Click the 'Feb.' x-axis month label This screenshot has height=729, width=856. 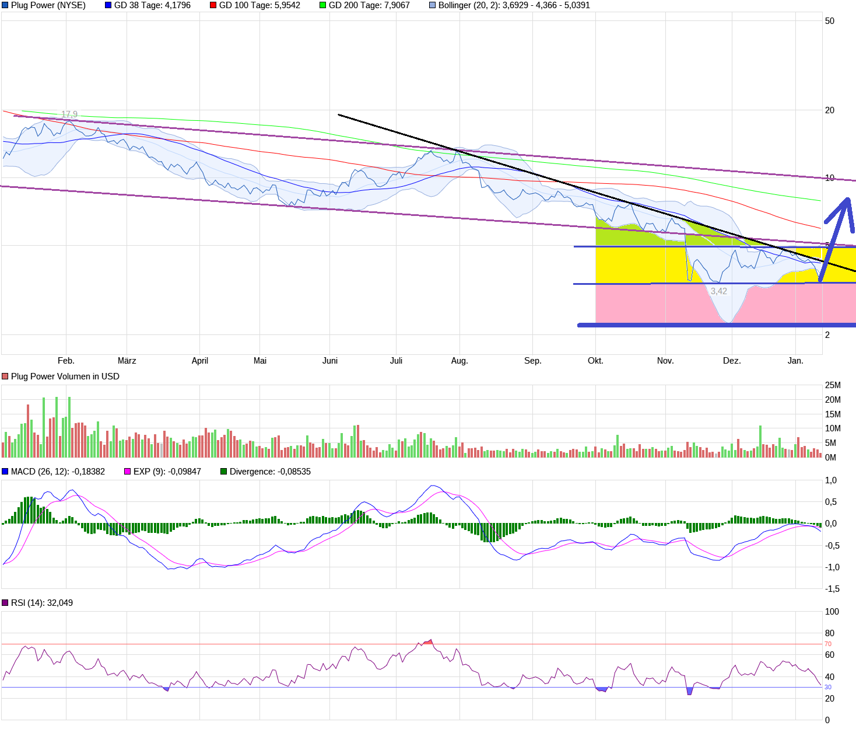66,361
